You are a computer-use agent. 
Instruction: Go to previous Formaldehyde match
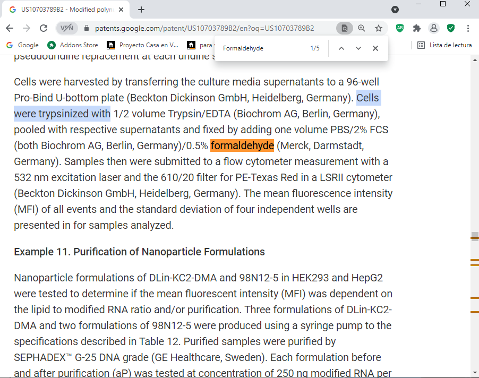click(341, 48)
